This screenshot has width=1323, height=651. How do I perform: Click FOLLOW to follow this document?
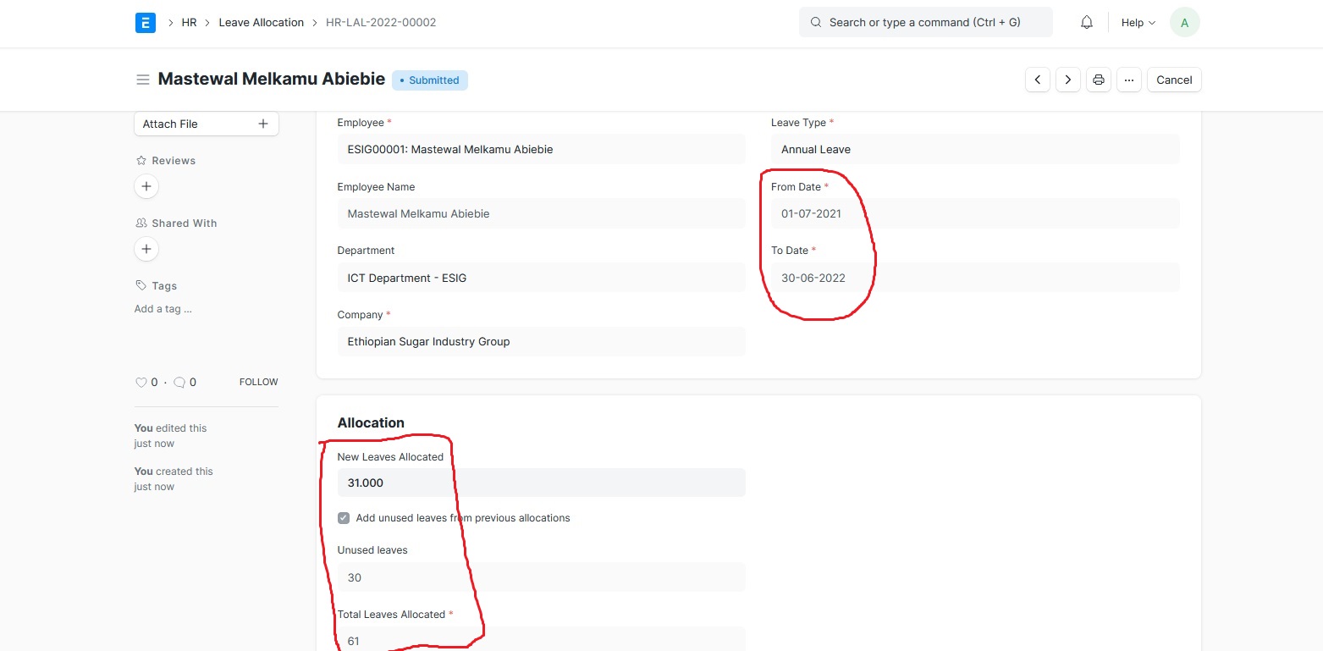tap(258, 382)
